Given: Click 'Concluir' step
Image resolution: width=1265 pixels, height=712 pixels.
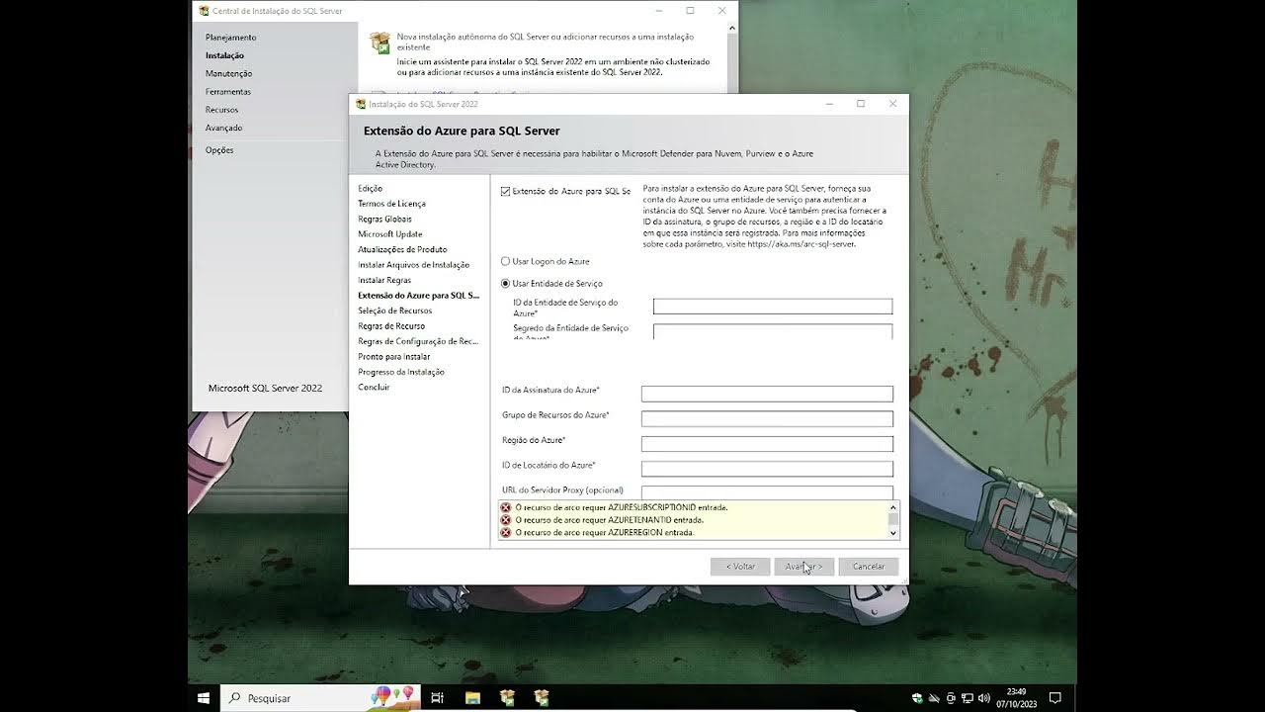Looking at the screenshot, I should coord(374,388).
